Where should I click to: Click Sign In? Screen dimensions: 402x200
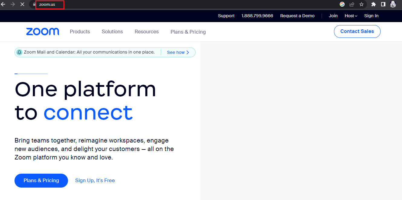click(371, 16)
